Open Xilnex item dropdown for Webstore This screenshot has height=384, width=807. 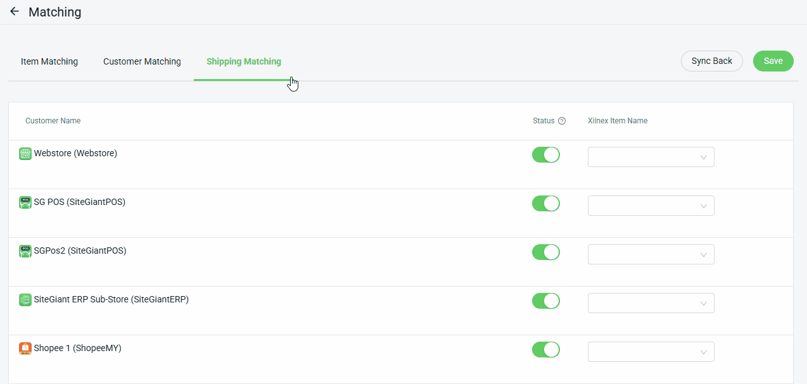pos(651,158)
